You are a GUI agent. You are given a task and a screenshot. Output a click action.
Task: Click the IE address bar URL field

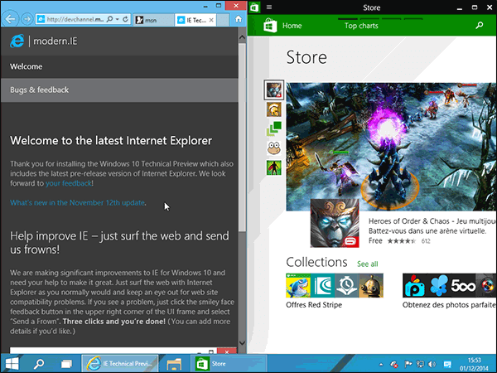pos(75,19)
